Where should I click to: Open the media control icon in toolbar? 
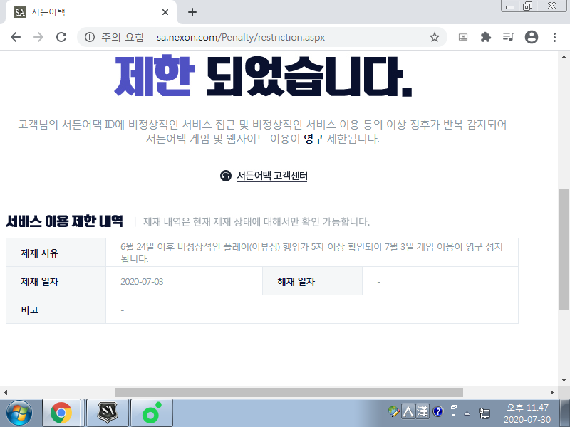point(508,38)
